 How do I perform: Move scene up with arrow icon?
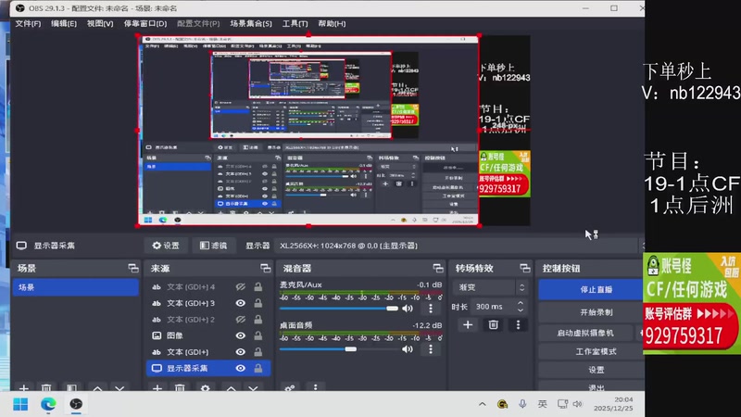pos(97,388)
